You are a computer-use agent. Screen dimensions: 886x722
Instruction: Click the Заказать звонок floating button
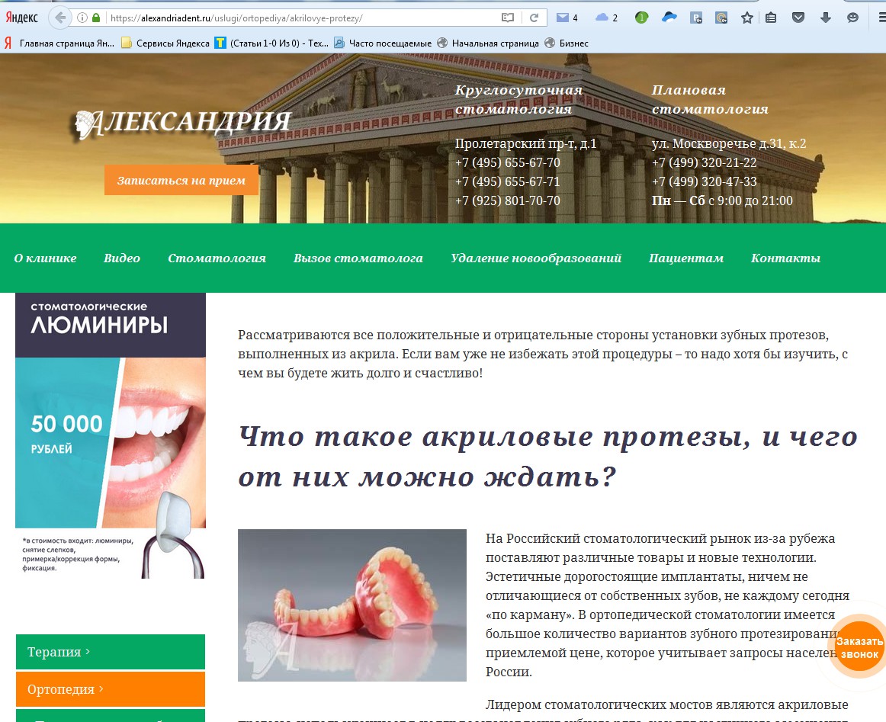[x=859, y=647]
